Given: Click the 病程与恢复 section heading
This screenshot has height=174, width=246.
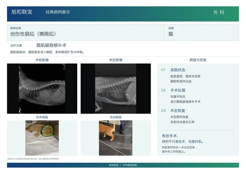Looking at the screenshot, I should (198, 60).
